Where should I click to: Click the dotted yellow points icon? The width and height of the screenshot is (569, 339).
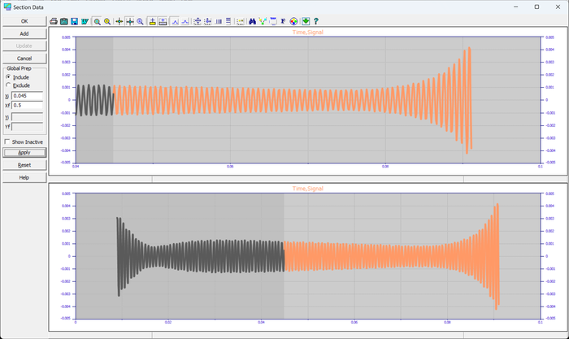tap(241, 21)
